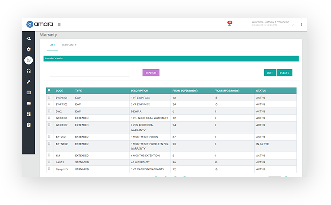Open the vertical dots options menu
The width and height of the screenshot is (331, 205).
(301, 24)
